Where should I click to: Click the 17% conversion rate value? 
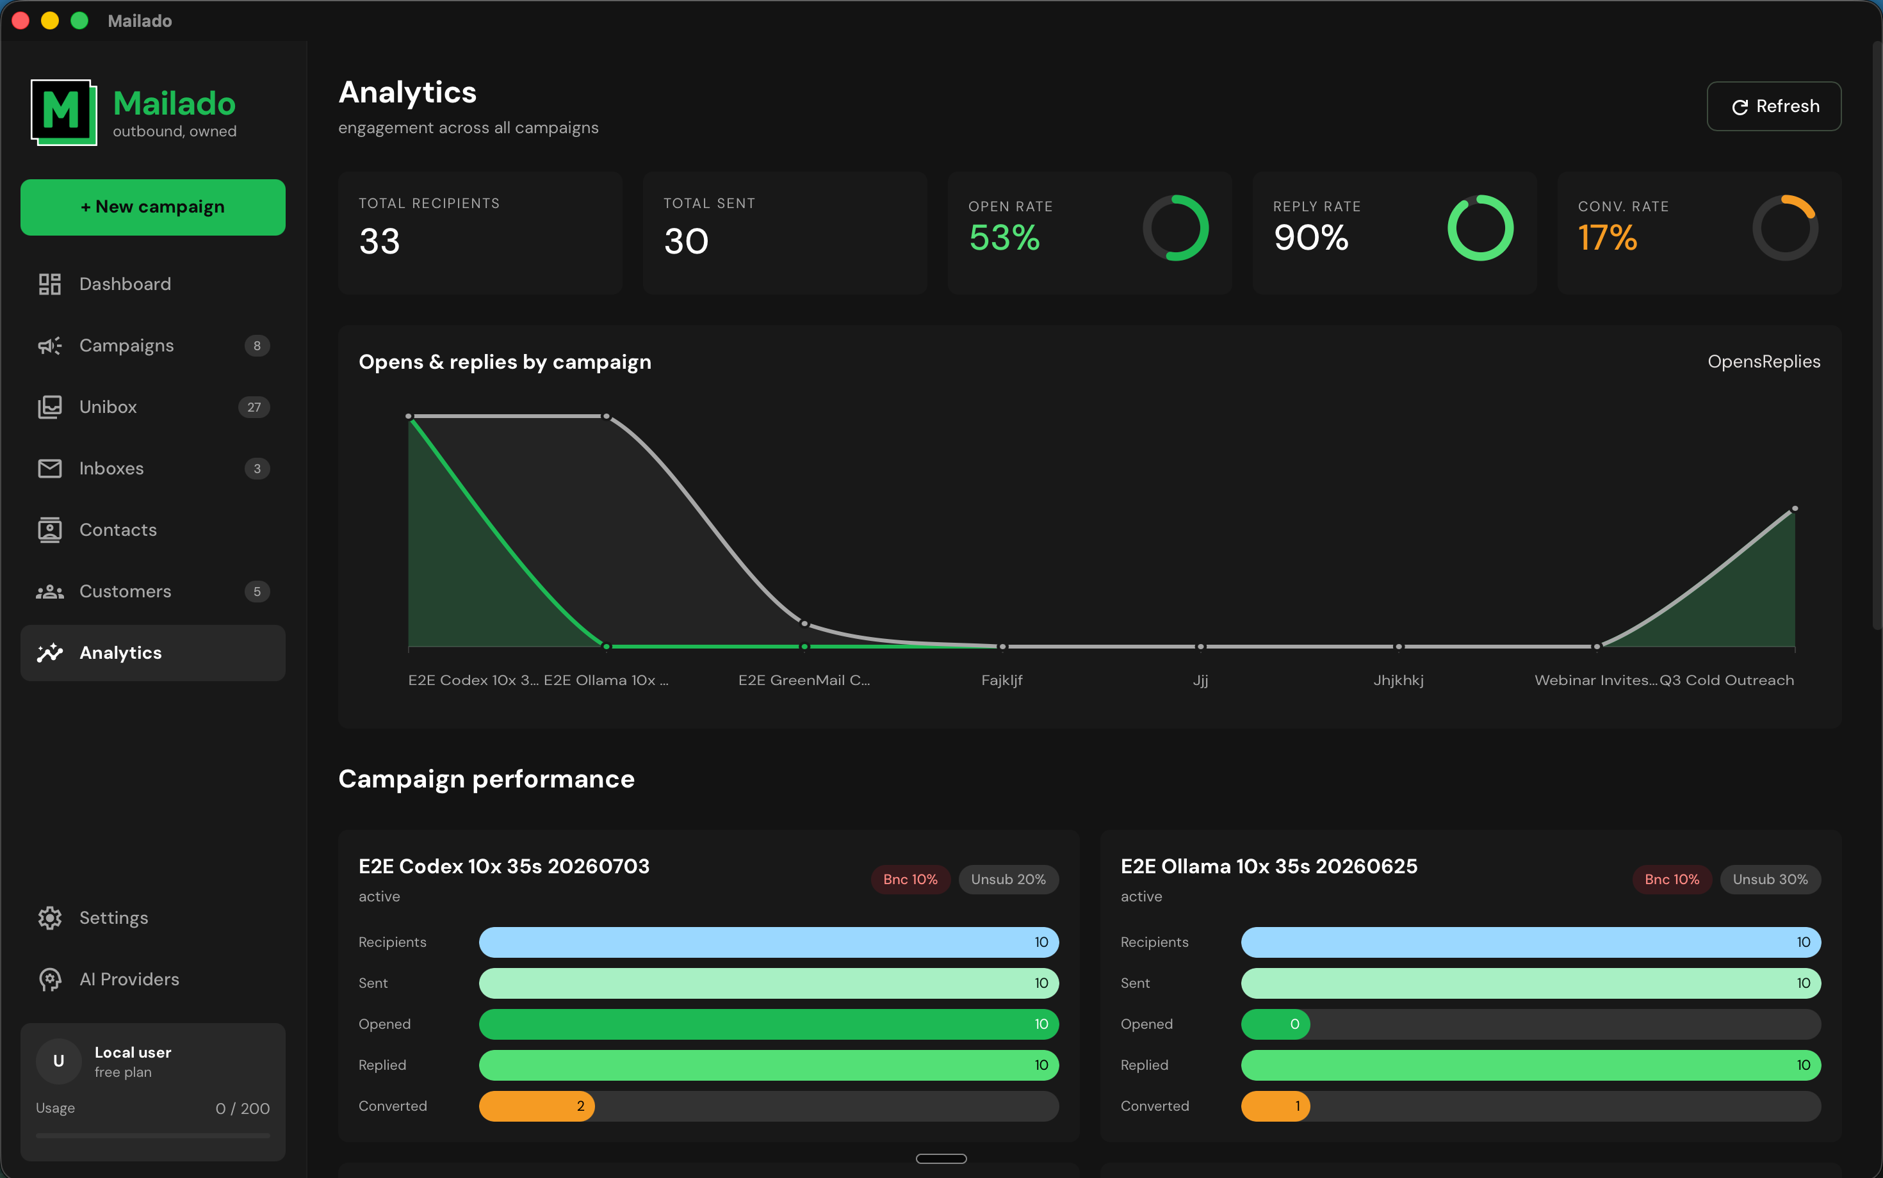(1607, 238)
